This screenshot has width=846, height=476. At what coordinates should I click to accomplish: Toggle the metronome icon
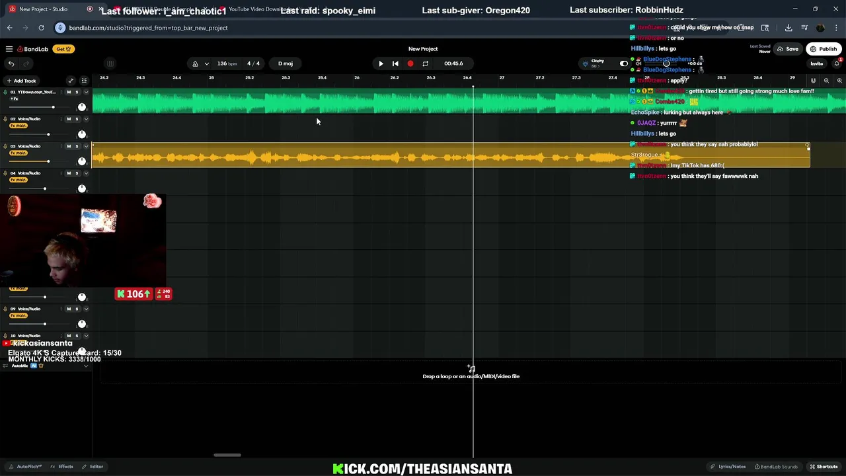coord(195,63)
